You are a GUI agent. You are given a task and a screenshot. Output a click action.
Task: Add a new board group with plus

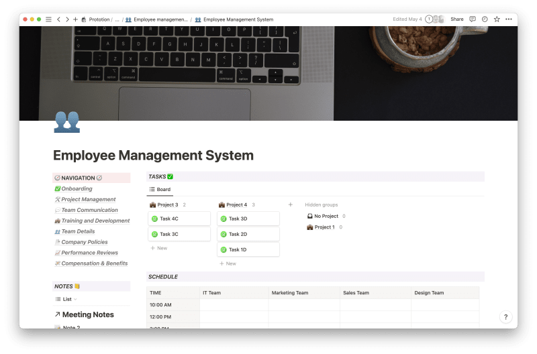click(x=291, y=204)
